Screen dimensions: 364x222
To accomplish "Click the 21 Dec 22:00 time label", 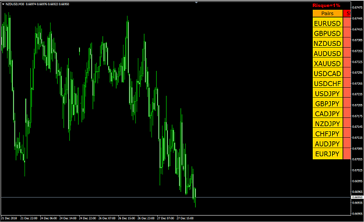I will click(x=29, y=219).
